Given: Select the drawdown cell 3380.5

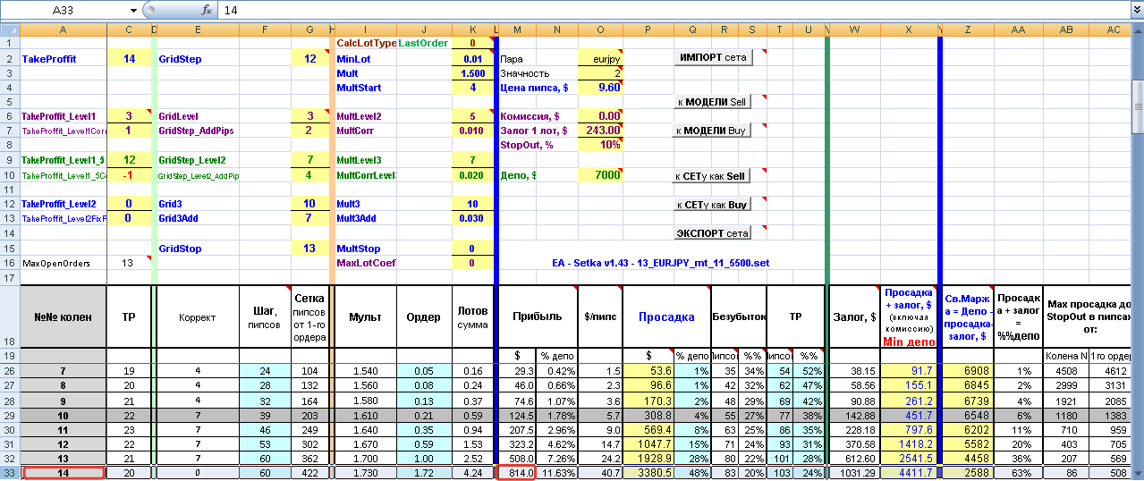Looking at the screenshot, I should 648,473.
